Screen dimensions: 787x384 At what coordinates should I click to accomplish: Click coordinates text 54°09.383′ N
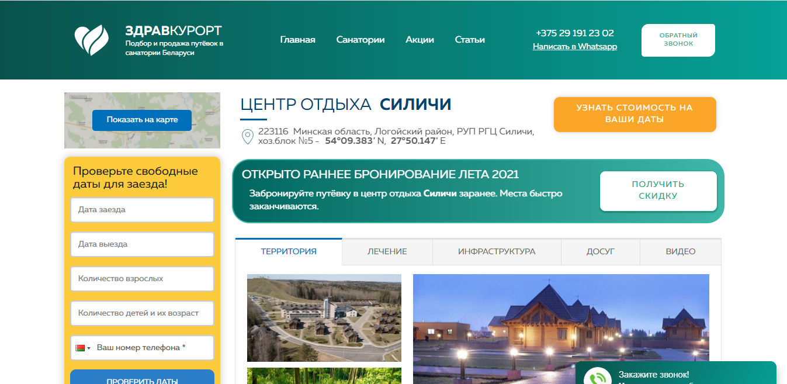coord(355,141)
